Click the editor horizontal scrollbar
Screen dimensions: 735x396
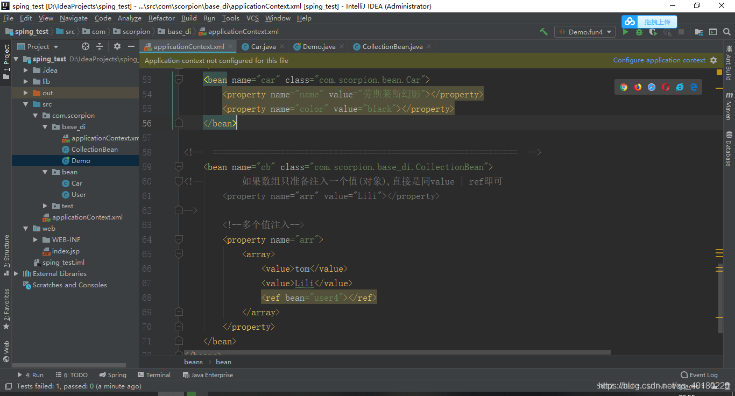click(x=397, y=353)
